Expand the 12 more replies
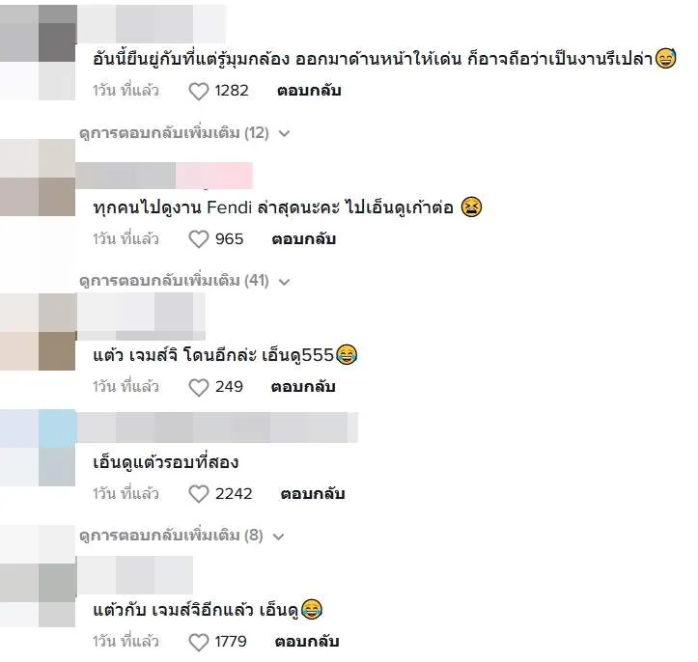The image size is (698, 662). (174, 133)
